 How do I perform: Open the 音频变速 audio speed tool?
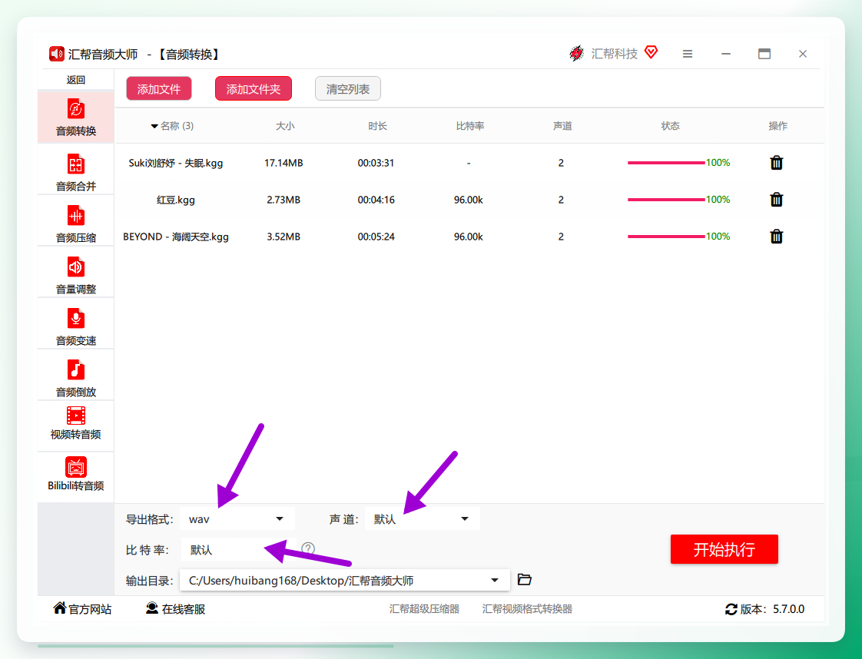pyautogui.click(x=76, y=326)
